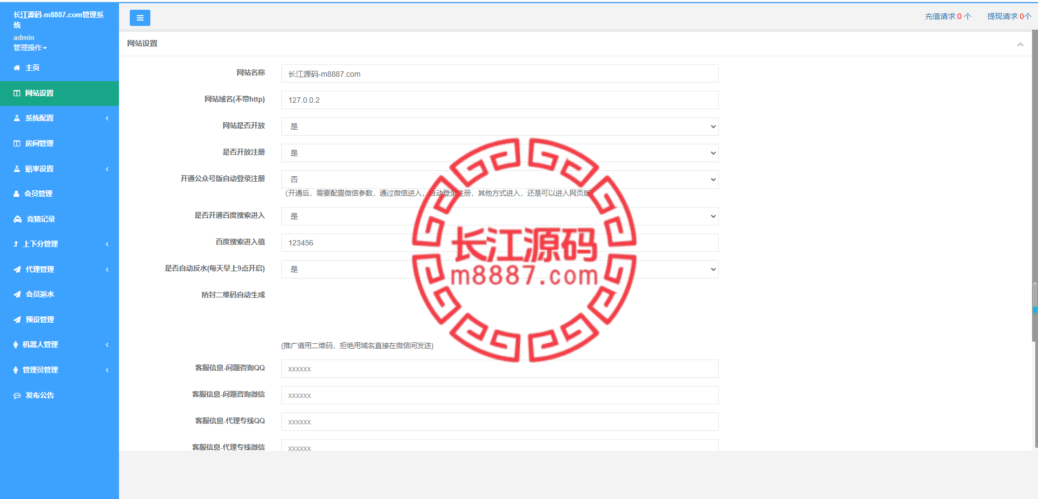Open the 管理操作 dropdown under admin
Image resolution: width=1038 pixels, height=499 pixels.
tap(30, 48)
